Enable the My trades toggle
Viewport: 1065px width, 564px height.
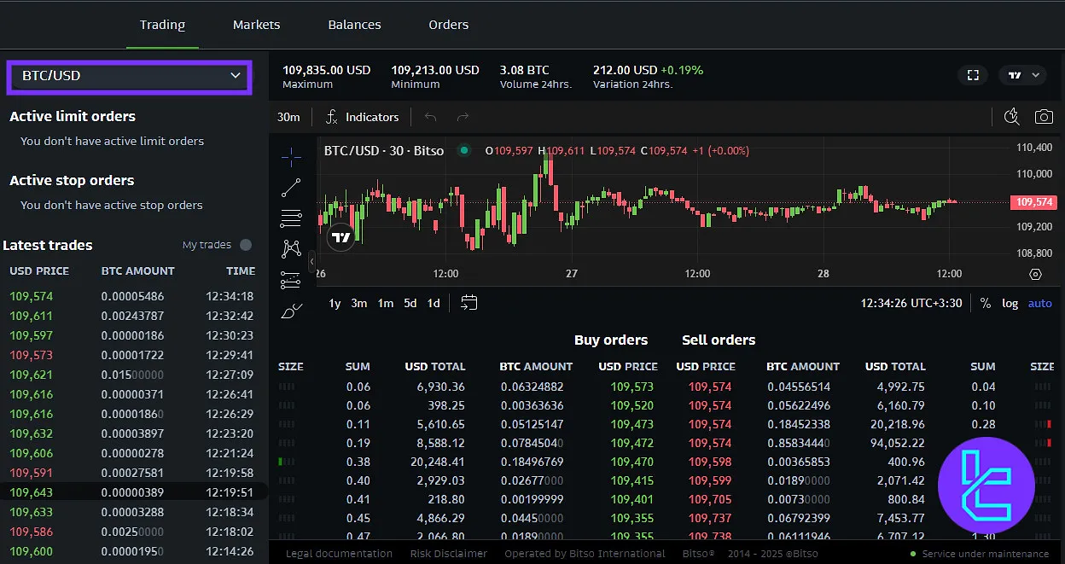coord(246,244)
